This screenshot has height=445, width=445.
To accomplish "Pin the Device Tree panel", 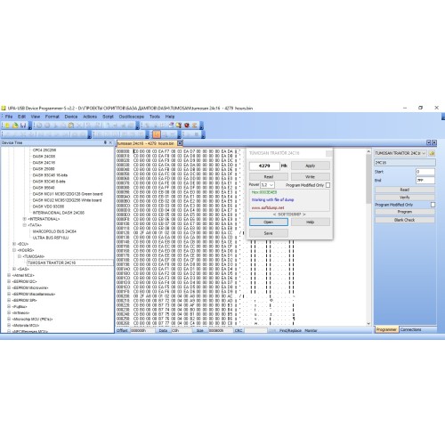I will [105, 142].
